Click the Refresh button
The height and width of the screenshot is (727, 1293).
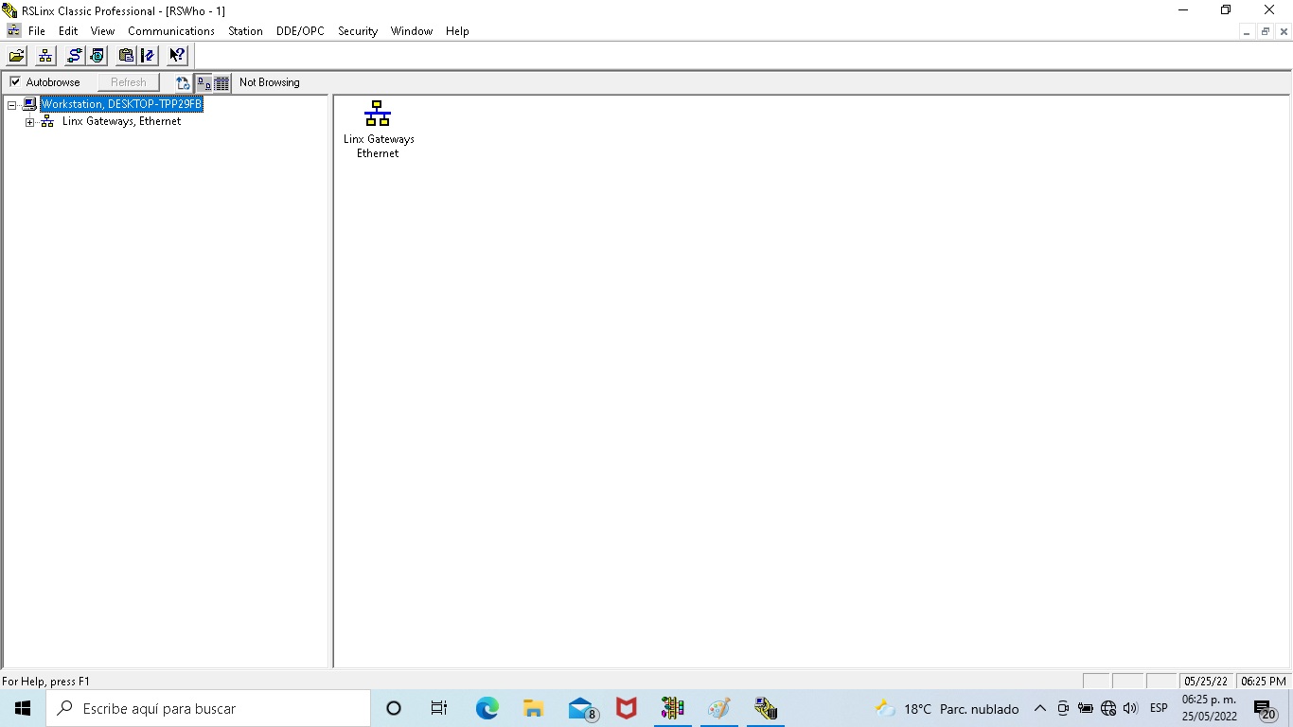[129, 82]
